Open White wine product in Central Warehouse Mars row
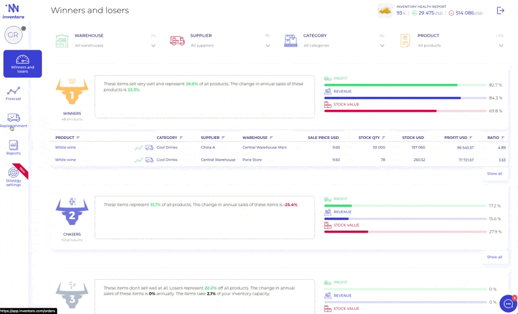The width and height of the screenshot is (518, 314). 65,147
